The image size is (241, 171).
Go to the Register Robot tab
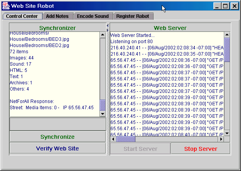[133, 16]
